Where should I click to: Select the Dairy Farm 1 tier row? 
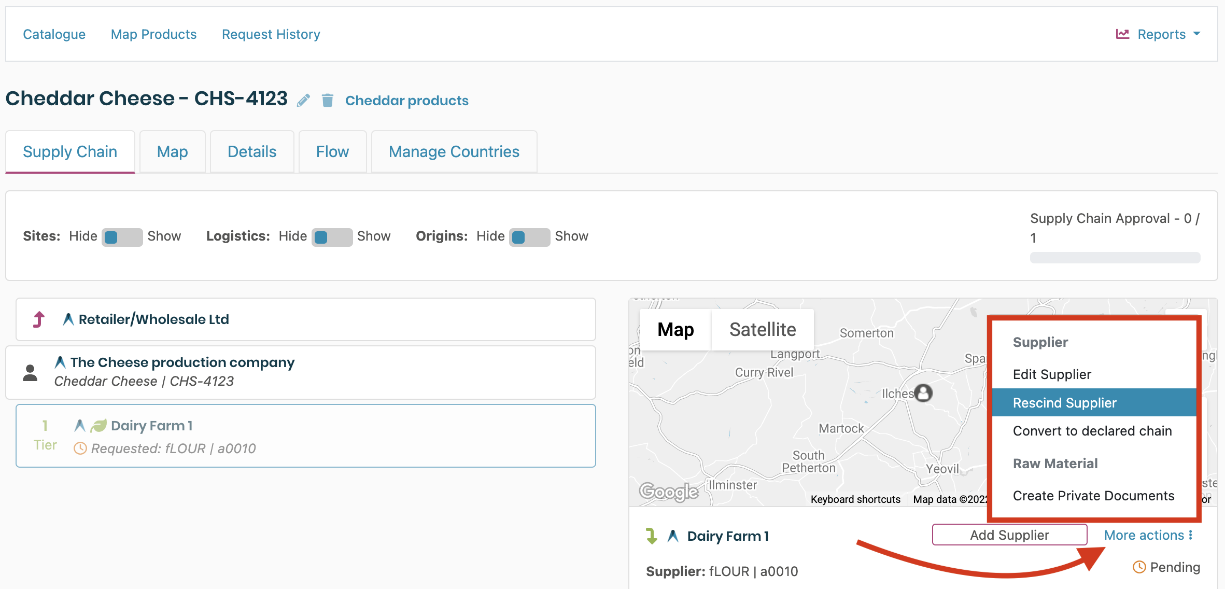click(306, 436)
